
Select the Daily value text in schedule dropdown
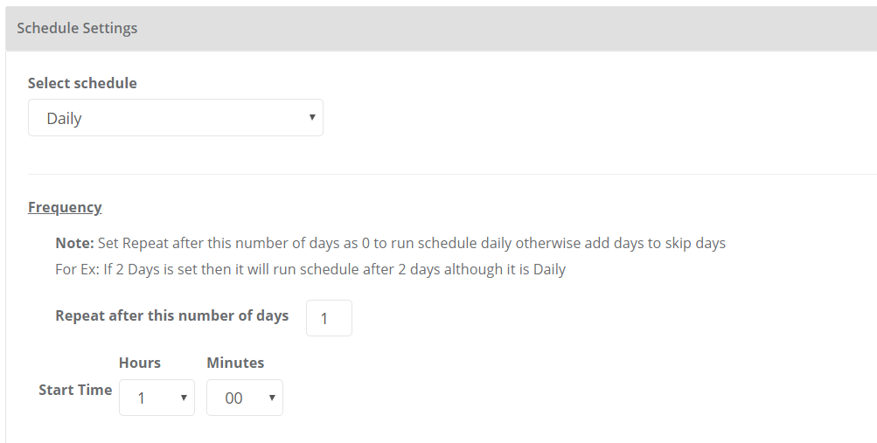coord(65,119)
